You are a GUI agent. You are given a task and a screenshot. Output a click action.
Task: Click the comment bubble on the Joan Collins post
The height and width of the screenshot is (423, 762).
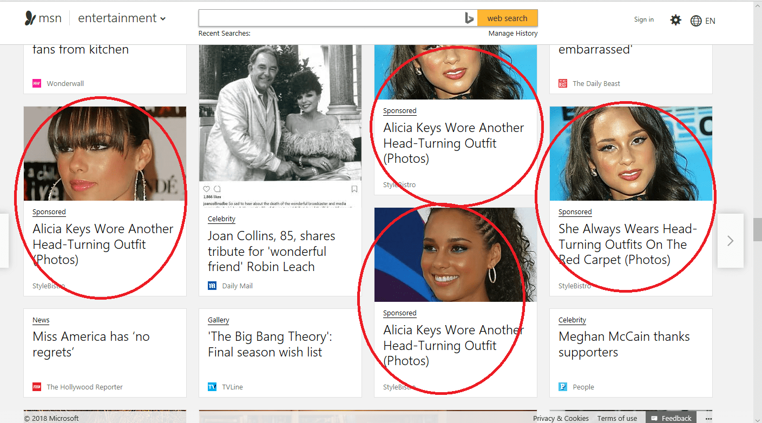pyautogui.click(x=218, y=188)
